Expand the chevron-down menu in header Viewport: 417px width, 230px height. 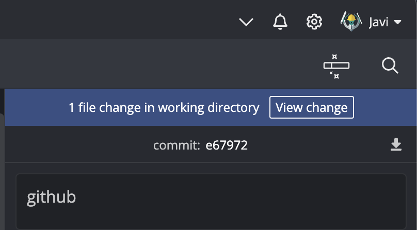pyautogui.click(x=247, y=22)
